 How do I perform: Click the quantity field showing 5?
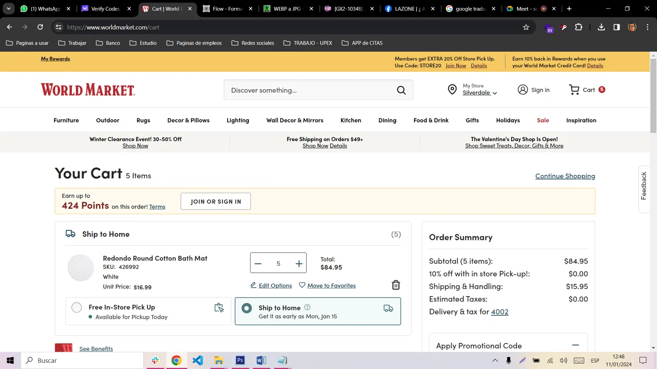(x=278, y=264)
